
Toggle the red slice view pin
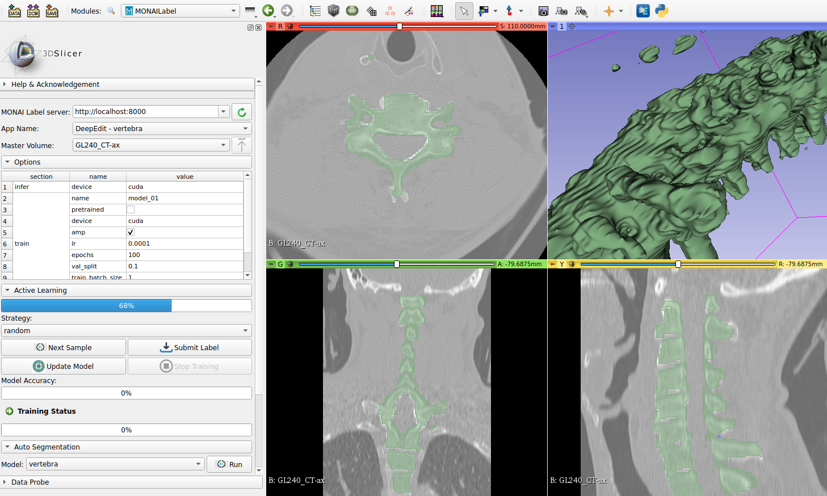(x=271, y=26)
